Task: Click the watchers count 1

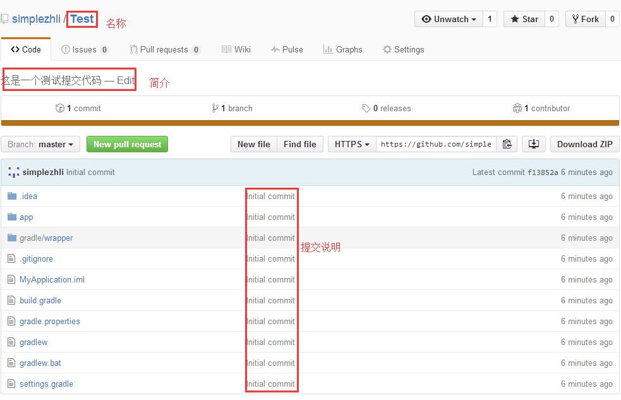Action: coord(490,19)
